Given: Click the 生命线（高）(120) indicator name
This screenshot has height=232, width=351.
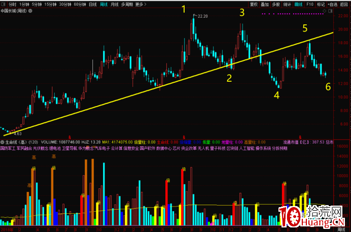Looking at the screenshot, I should (x=21, y=142).
